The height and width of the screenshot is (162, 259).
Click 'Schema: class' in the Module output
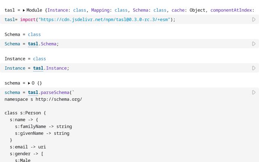click(x=149, y=10)
